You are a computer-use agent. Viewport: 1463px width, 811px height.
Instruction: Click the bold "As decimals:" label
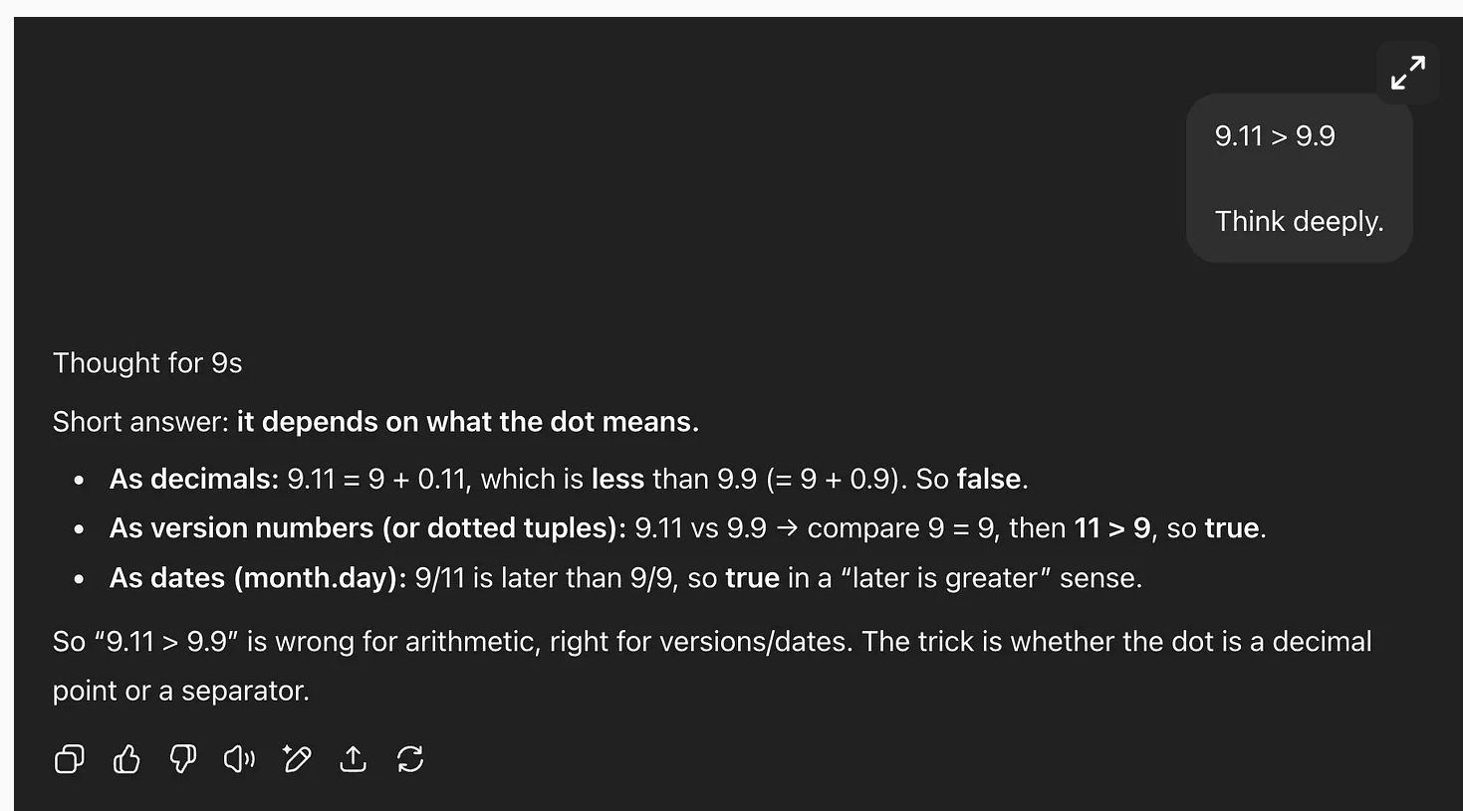[x=194, y=479]
